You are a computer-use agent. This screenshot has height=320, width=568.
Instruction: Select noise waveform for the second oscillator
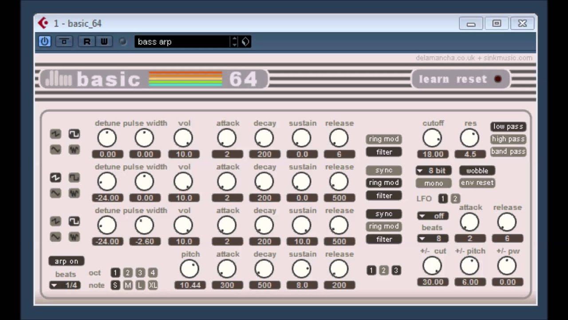click(74, 193)
